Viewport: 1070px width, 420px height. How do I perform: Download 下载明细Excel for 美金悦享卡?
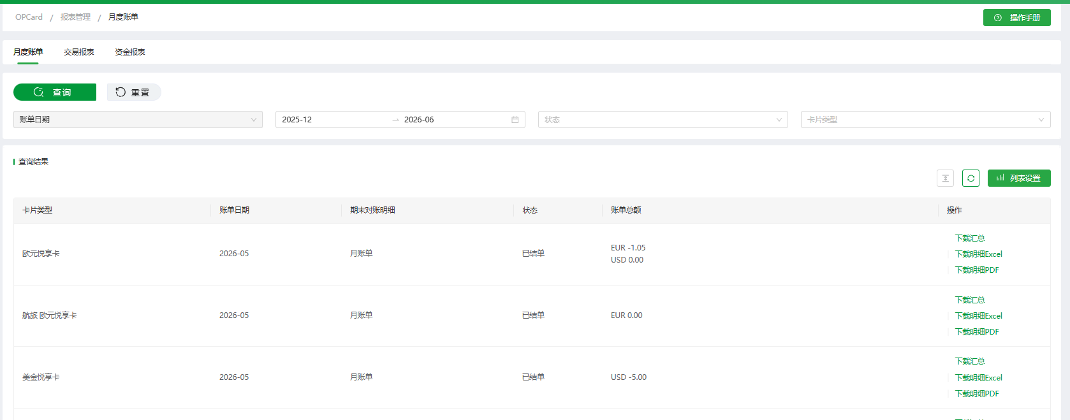(978, 378)
